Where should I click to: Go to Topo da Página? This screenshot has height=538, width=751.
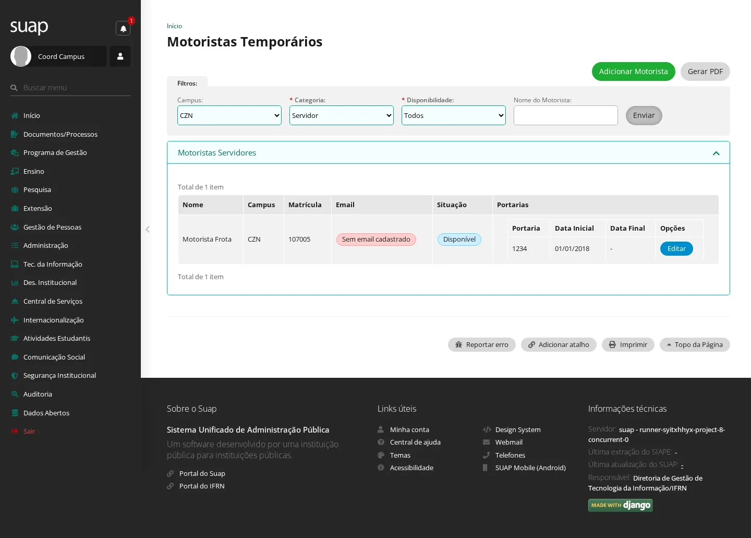click(x=695, y=344)
